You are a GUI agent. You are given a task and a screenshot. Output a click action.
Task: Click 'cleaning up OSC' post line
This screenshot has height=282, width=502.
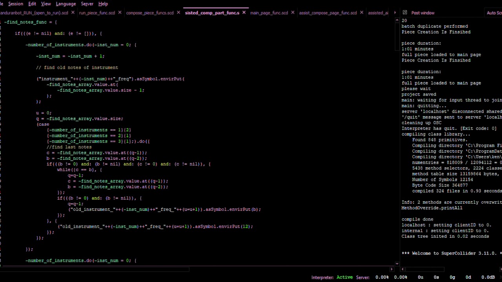tap(421, 123)
